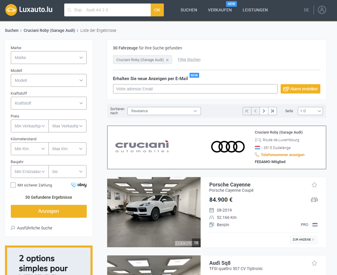
Task: Open the Modell dropdown
Action: coord(49,80)
